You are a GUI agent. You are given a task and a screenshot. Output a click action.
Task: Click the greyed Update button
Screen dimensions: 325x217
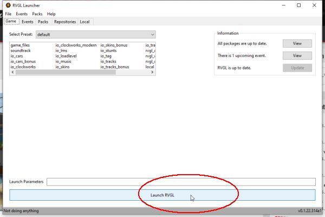(x=297, y=68)
